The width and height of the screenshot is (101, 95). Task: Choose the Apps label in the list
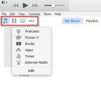[29, 50]
